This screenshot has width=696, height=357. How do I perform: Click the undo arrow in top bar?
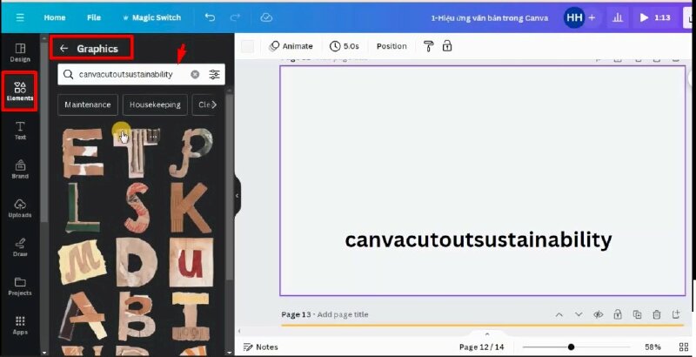pos(210,17)
